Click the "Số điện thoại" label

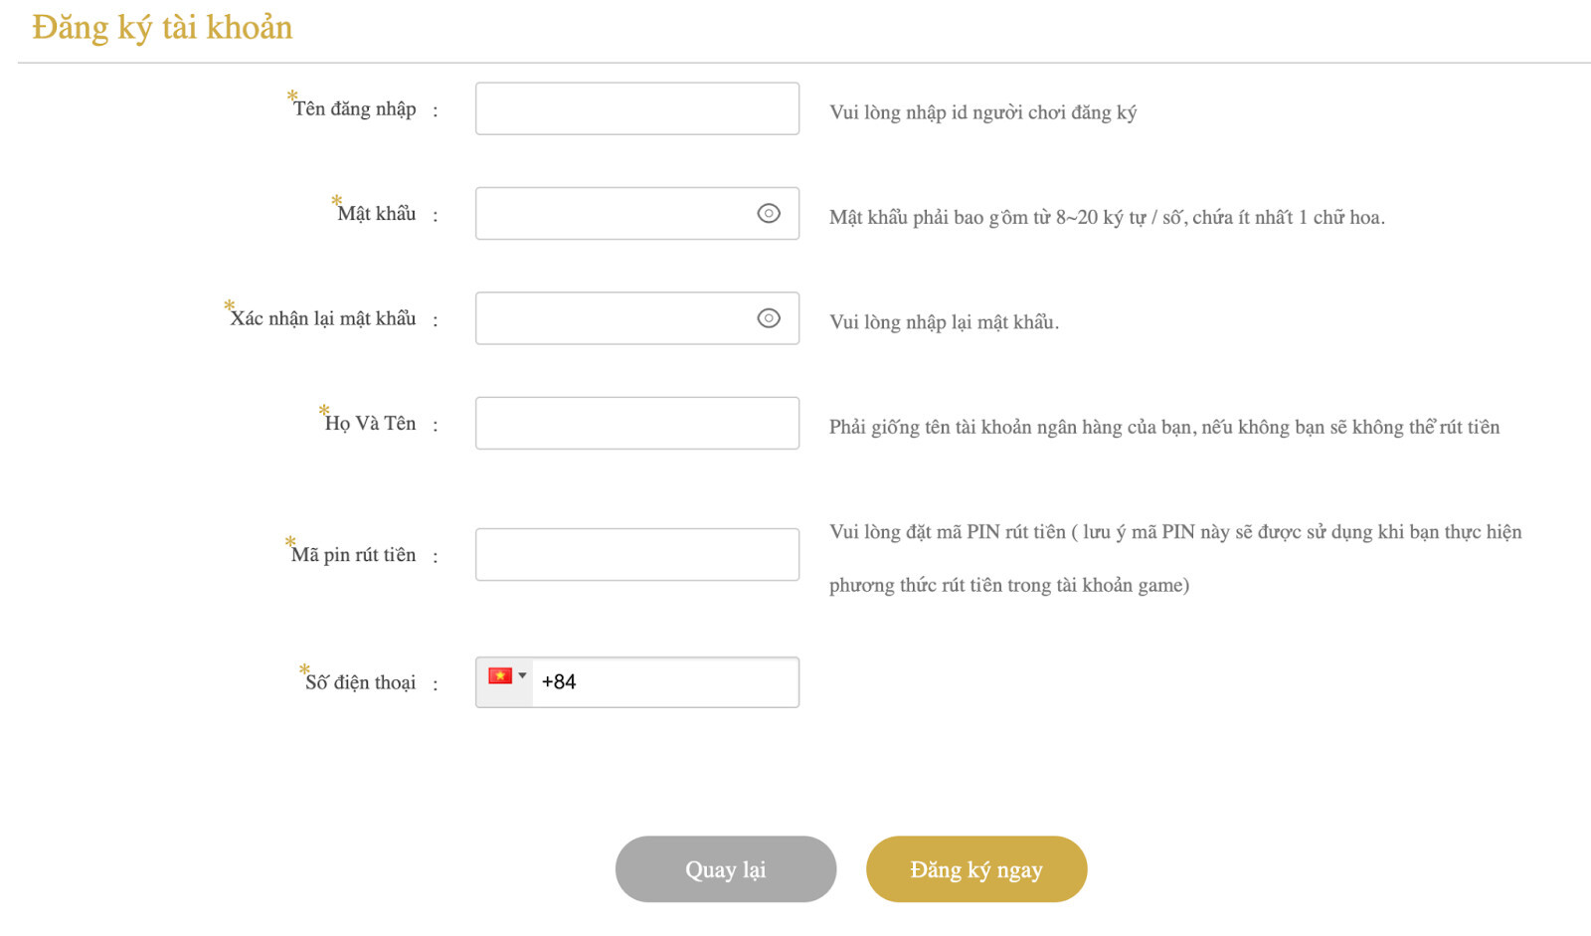pos(360,683)
